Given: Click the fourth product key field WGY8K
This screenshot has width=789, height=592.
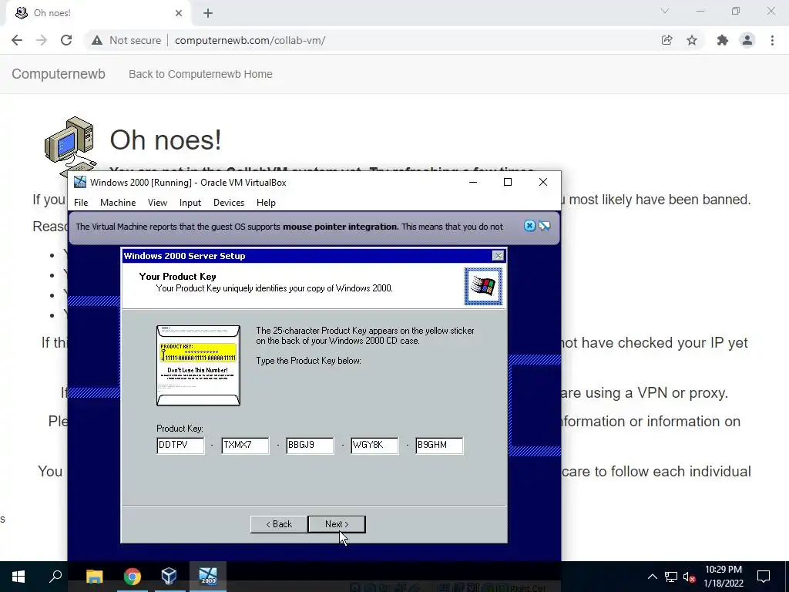Looking at the screenshot, I should point(374,445).
